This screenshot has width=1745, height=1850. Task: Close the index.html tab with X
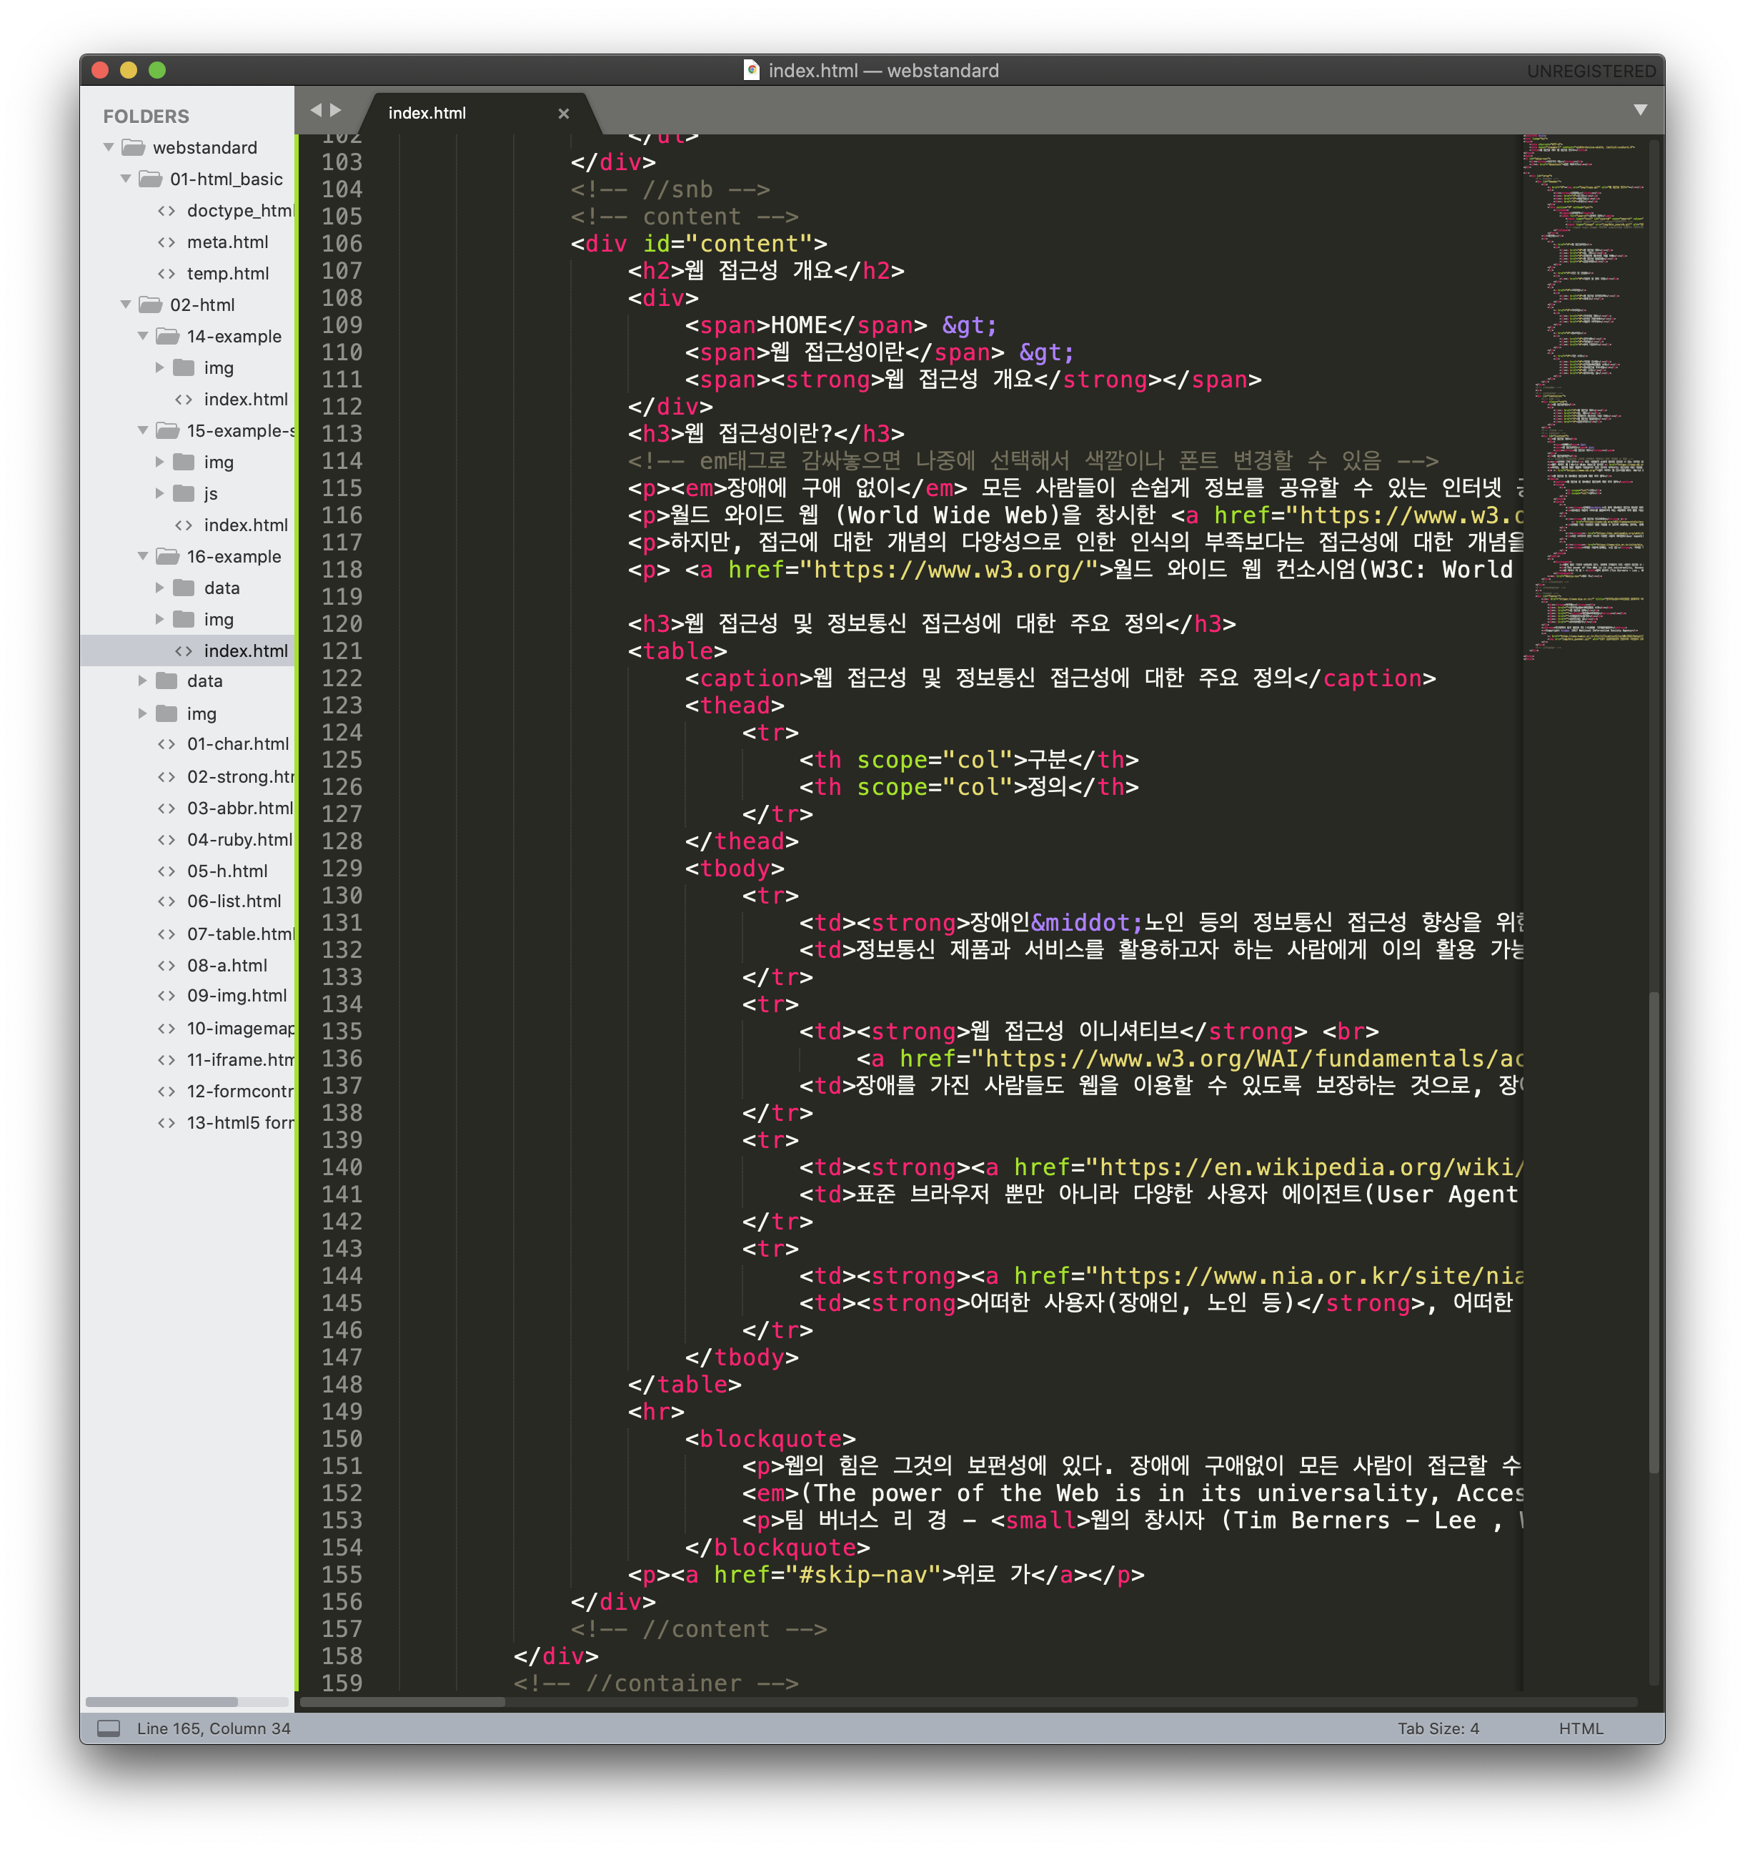(x=563, y=114)
